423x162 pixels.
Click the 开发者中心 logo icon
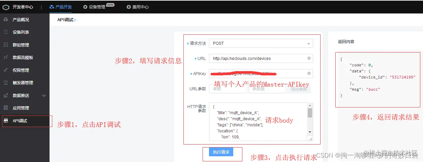(x=6, y=7)
